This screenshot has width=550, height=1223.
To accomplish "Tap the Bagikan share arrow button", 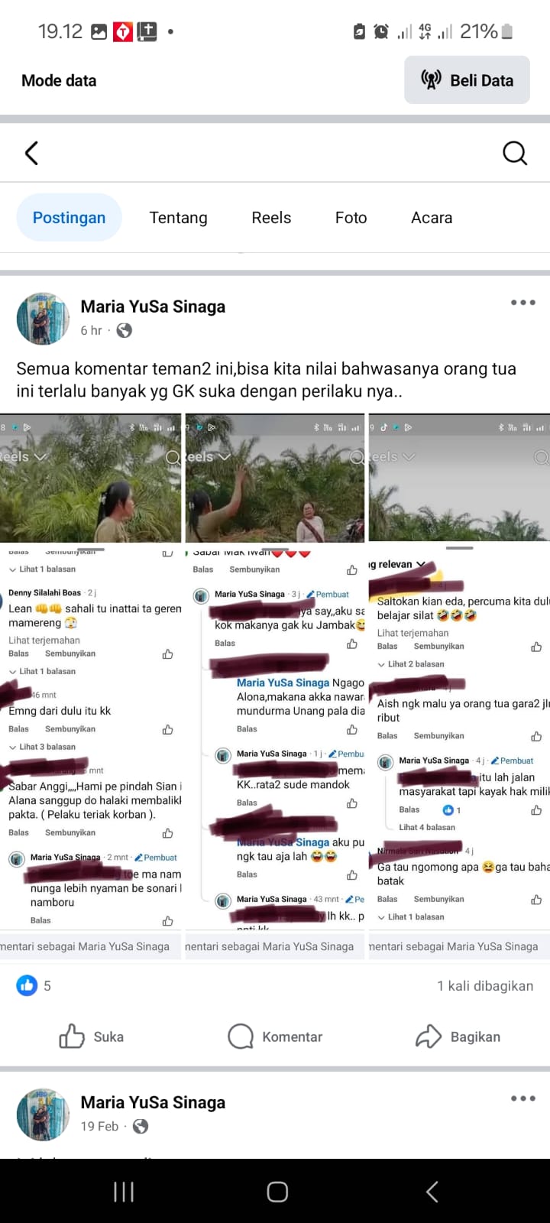I will click(458, 1036).
